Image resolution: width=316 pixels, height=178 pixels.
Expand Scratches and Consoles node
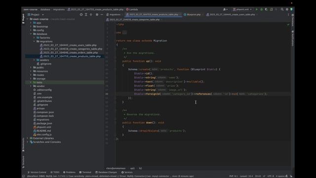(28, 142)
